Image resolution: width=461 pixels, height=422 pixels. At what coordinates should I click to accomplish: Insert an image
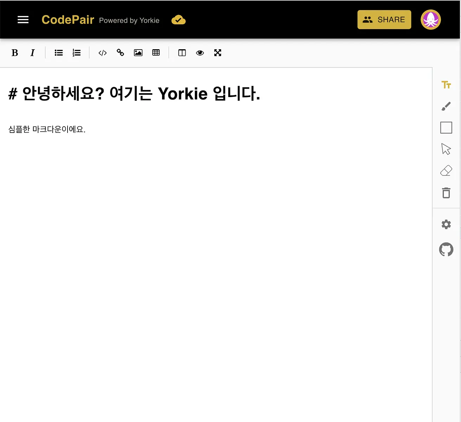click(x=138, y=53)
